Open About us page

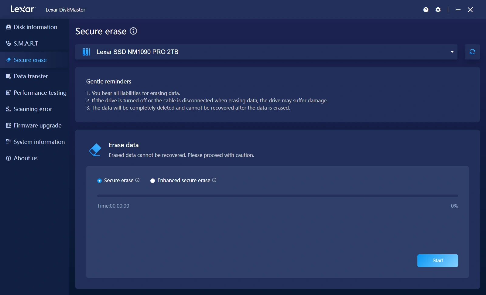pyautogui.click(x=35, y=158)
